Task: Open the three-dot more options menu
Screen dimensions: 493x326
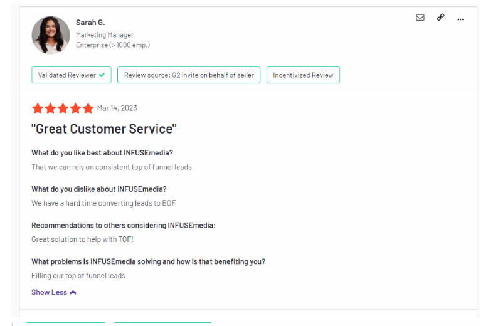Action: point(460,19)
